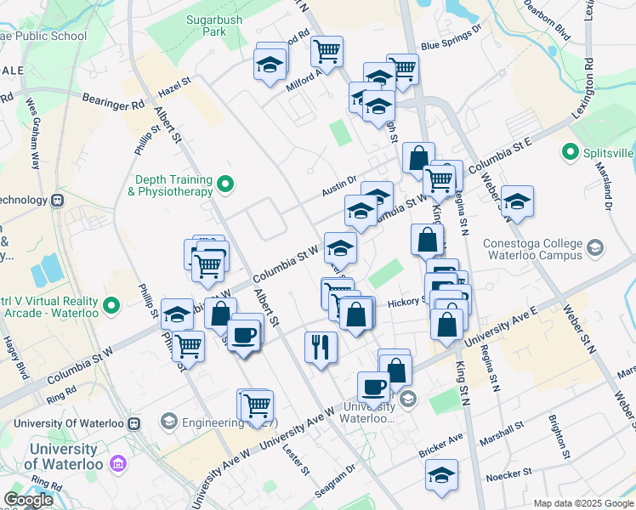Click the Hagey Blvd street label
Screen dimensions: 636x510
pyautogui.click(x=16, y=358)
